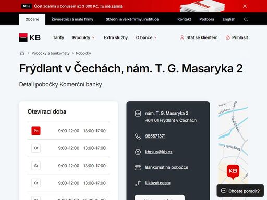Expand the Produkty dropdown menu
This screenshot has height=200, width=267.
pos(83,37)
